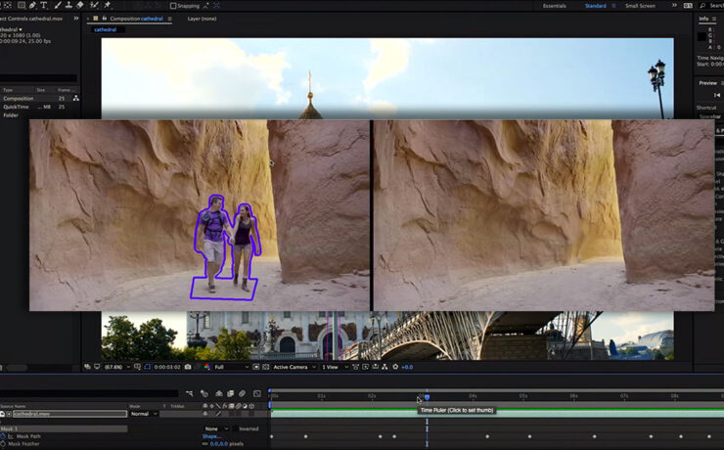
Task: Open the Normal blending mode dropdown
Action: [144, 414]
